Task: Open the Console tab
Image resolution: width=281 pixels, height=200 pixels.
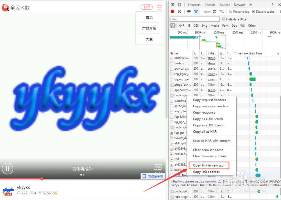Action: (x=210, y=5)
